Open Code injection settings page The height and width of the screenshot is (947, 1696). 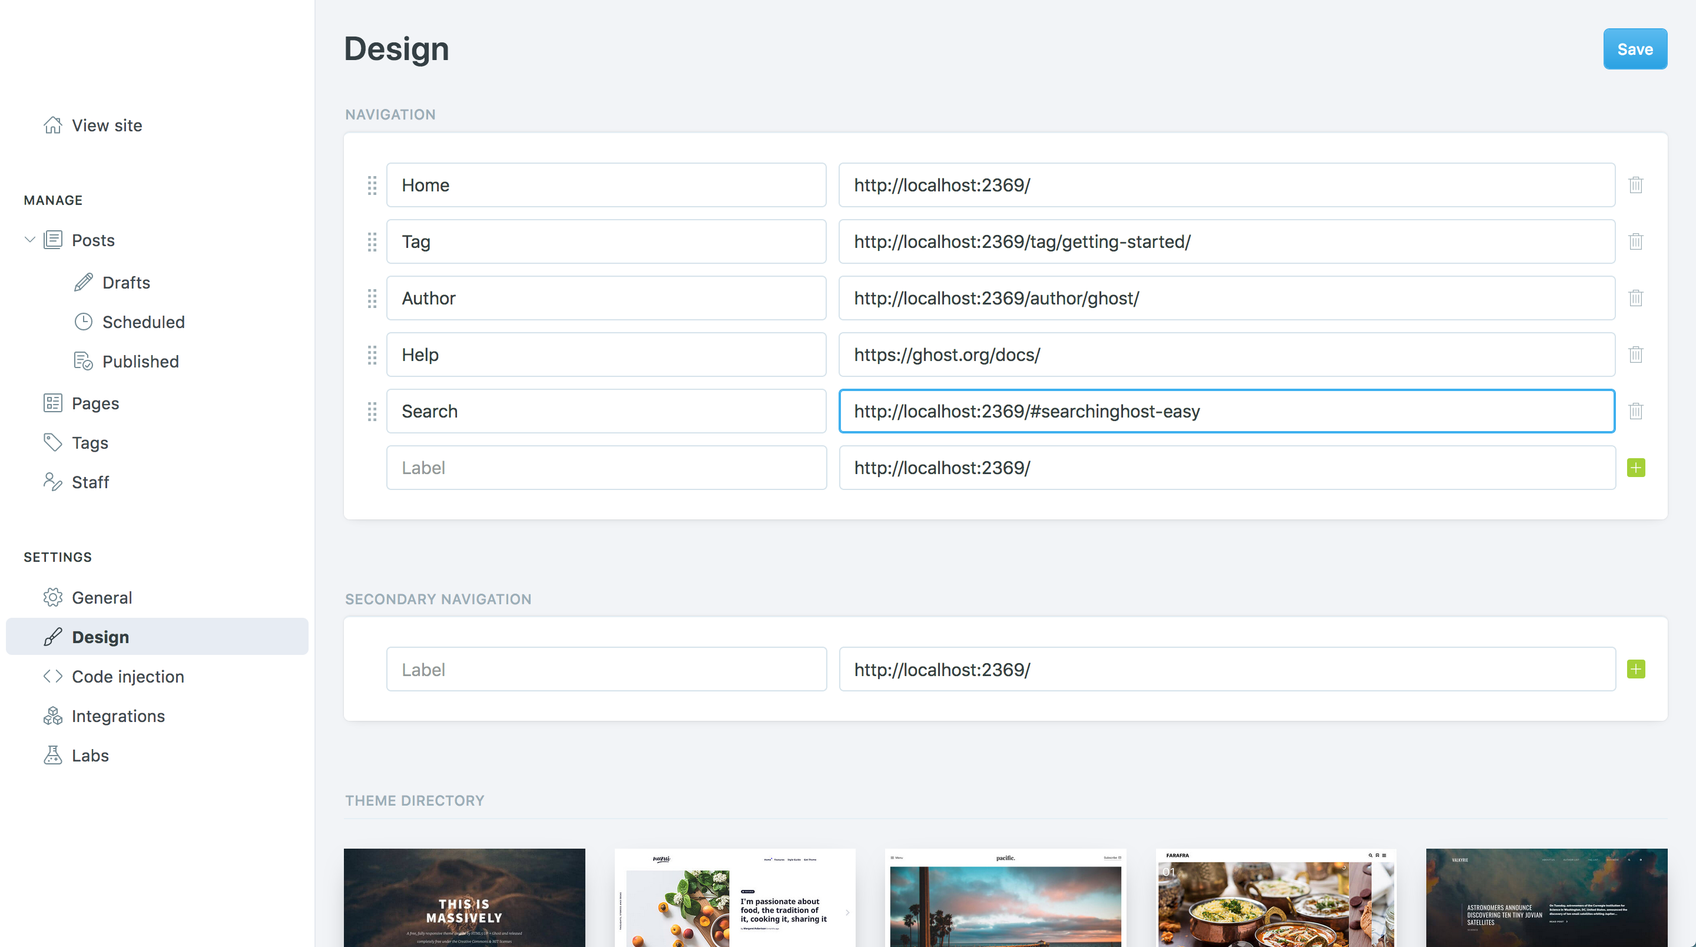[127, 676]
